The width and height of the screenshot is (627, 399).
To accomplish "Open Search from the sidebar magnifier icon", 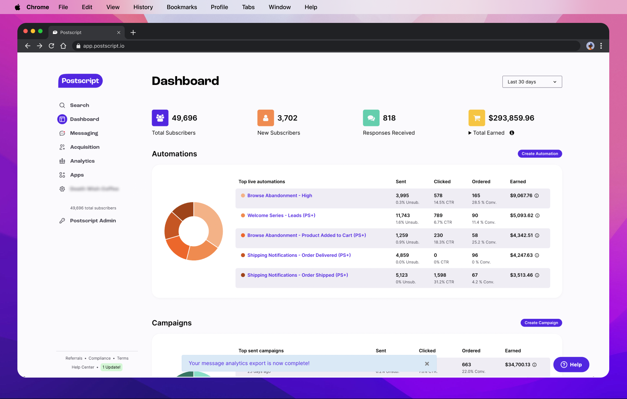I will (62, 105).
